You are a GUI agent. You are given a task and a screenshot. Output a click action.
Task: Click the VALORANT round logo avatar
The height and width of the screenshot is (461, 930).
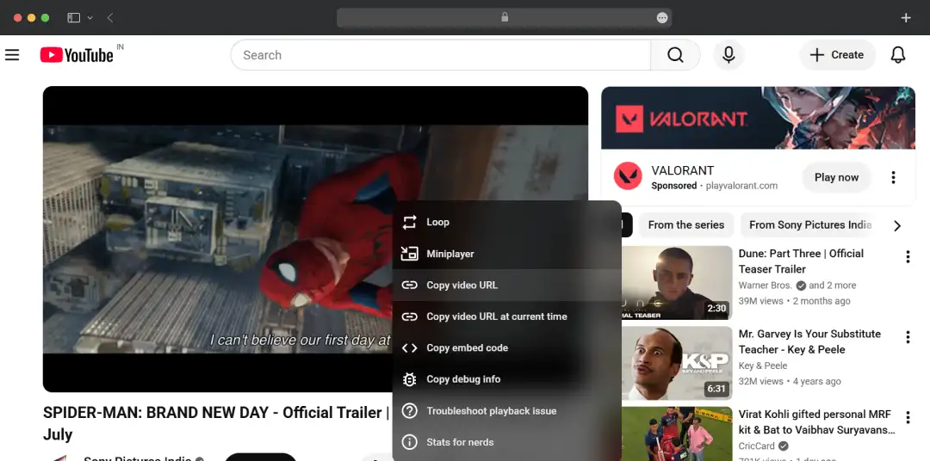click(x=628, y=177)
